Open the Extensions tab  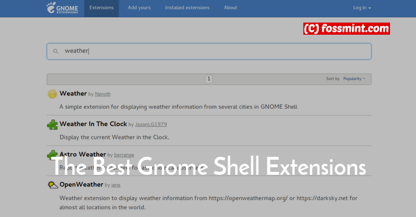pyautogui.click(x=101, y=8)
